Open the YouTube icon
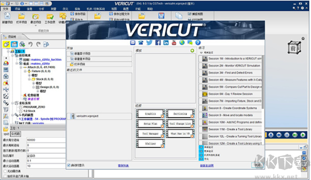 pos(174,42)
